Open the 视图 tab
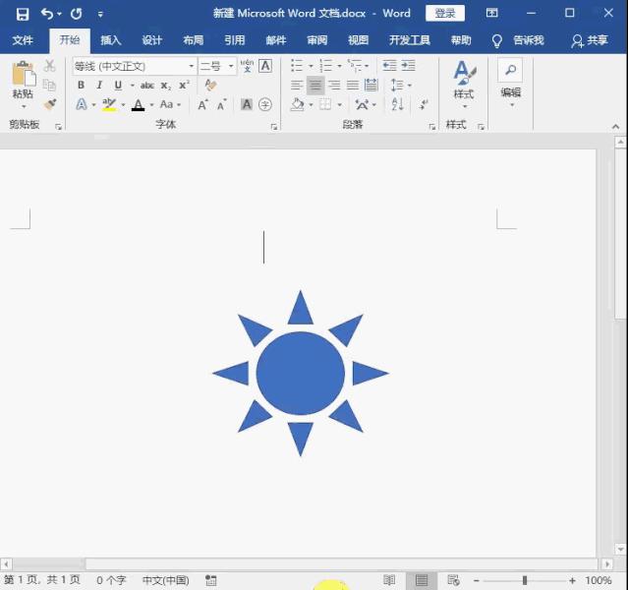 pyautogui.click(x=358, y=40)
